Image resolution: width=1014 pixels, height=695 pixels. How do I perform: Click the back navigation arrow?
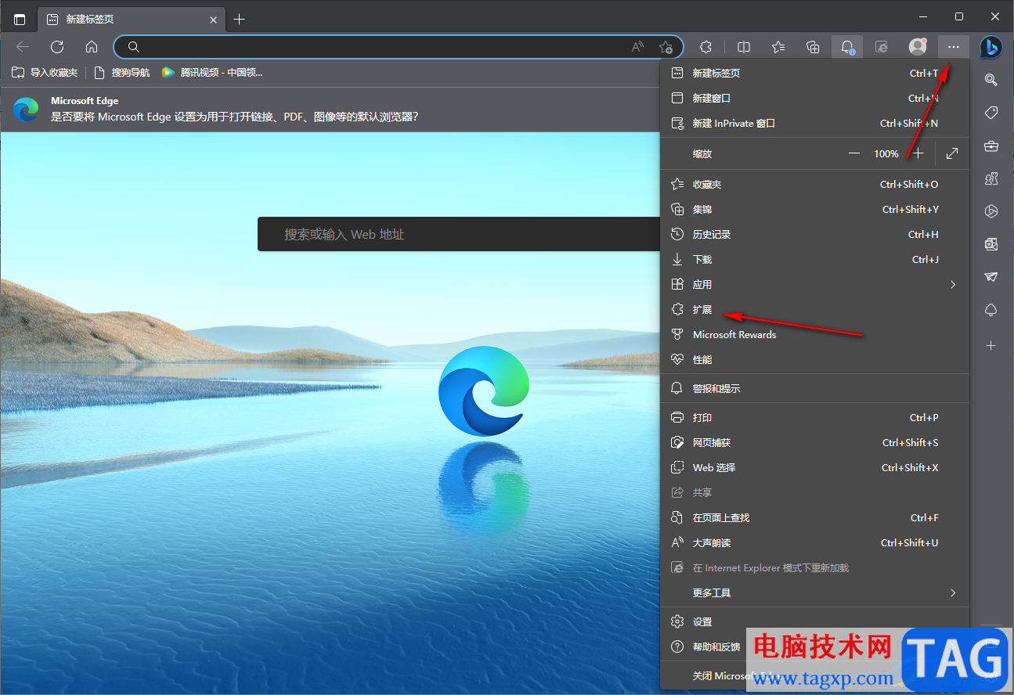pyautogui.click(x=23, y=47)
